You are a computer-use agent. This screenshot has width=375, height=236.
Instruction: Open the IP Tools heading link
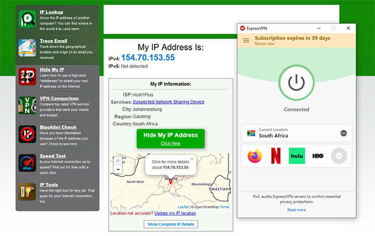coord(49,185)
